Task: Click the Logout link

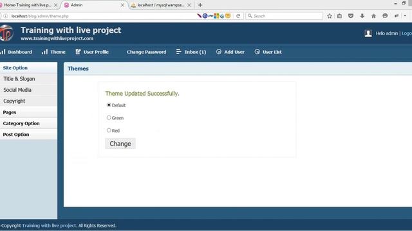Action: tap(407, 33)
